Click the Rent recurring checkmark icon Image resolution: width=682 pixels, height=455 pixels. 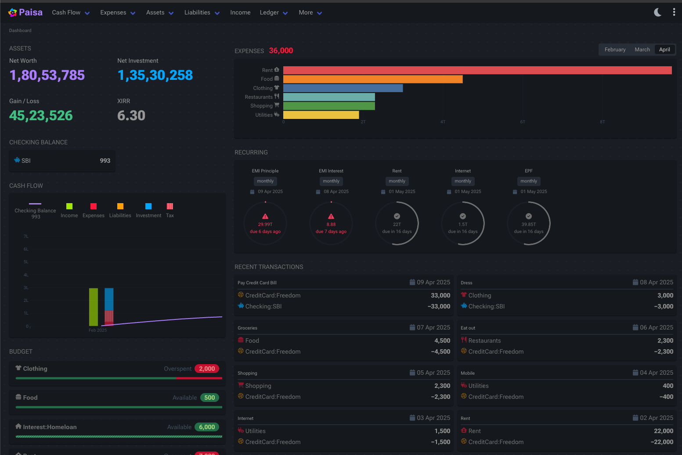(397, 216)
